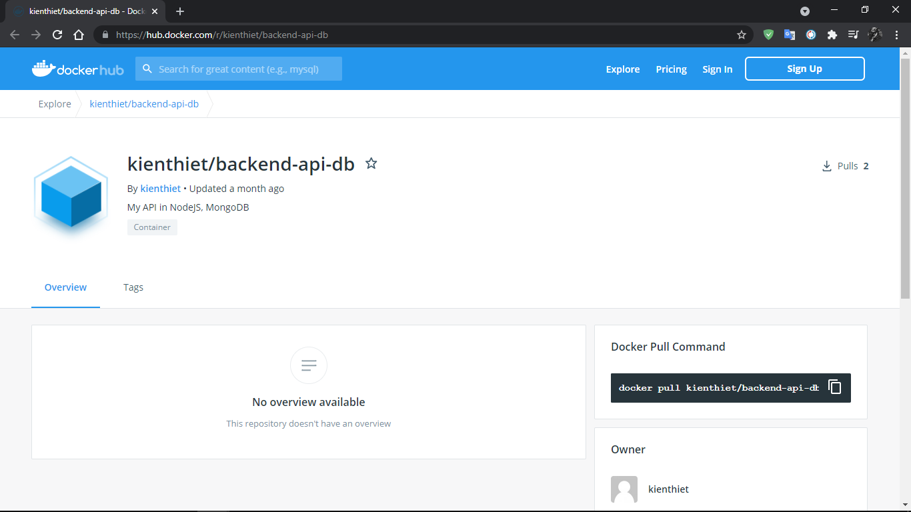
Task: Click the Pulls download icon
Action: (827, 166)
